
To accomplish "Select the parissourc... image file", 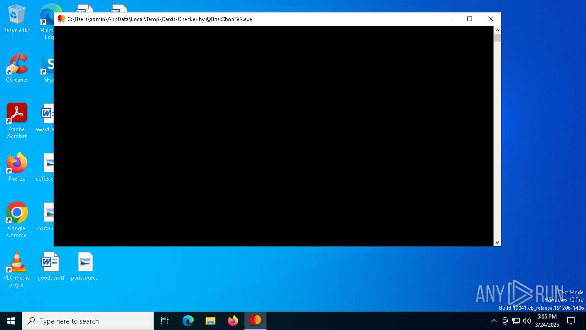I will coord(85,266).
